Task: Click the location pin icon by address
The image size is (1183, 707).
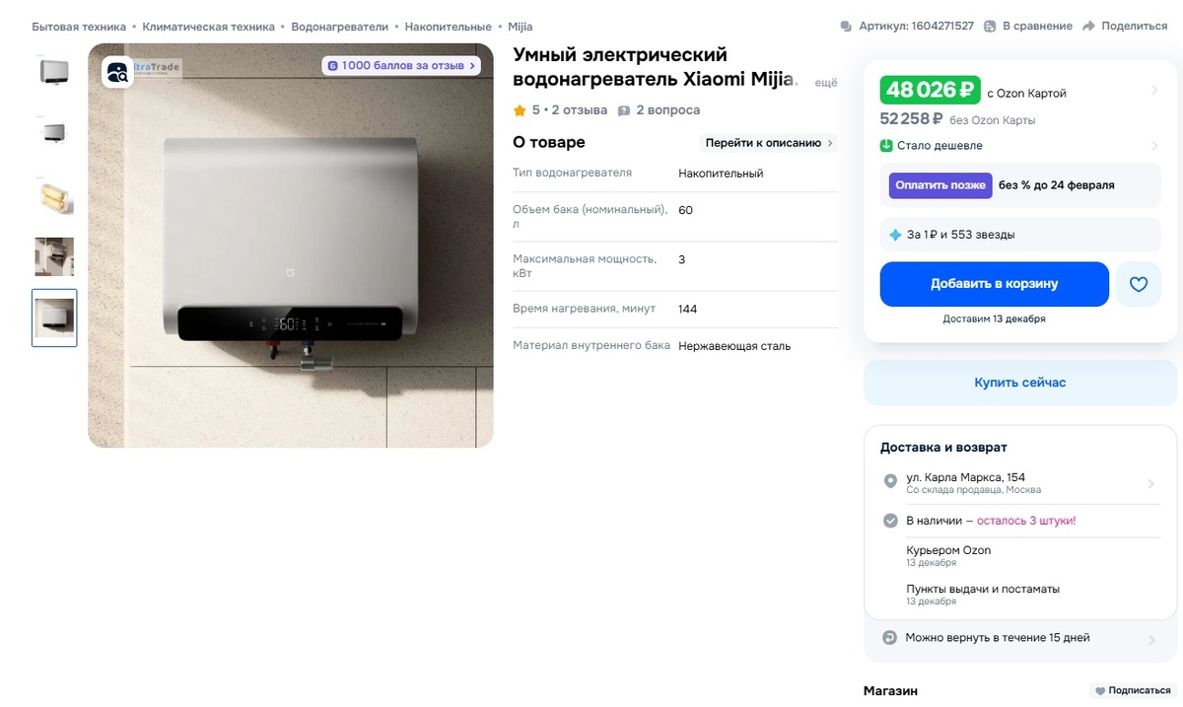Action: coord(891,482)
